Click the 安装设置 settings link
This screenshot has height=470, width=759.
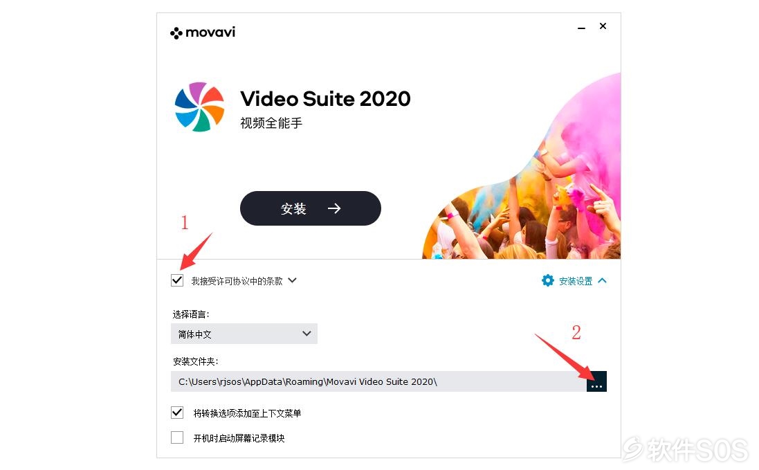(x=576, y=281)
